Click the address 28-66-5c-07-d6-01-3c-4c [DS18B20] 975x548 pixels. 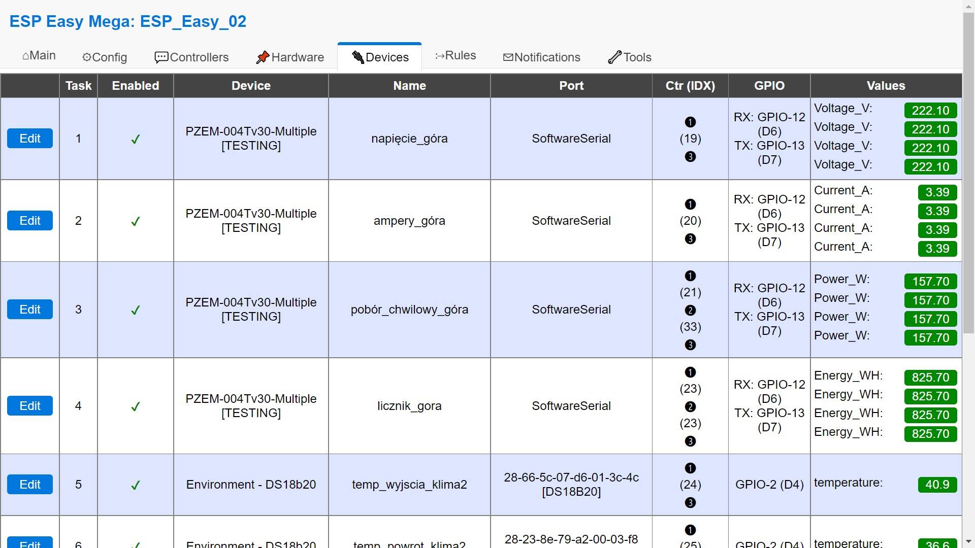pos(571,485)
